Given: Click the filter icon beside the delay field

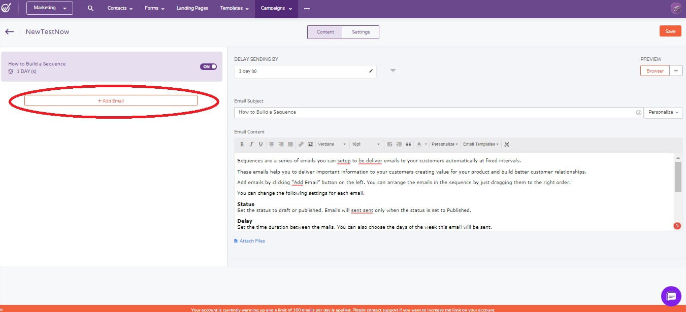Looking at the screenshot, I should tap(393, 71).
